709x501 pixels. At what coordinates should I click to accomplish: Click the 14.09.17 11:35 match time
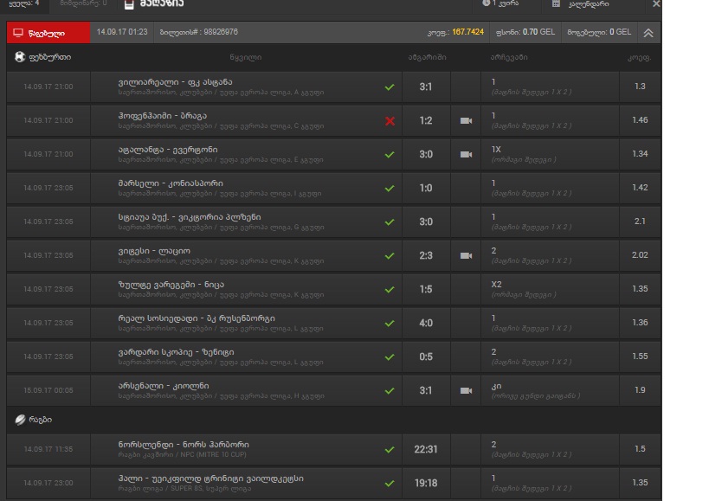48,449
